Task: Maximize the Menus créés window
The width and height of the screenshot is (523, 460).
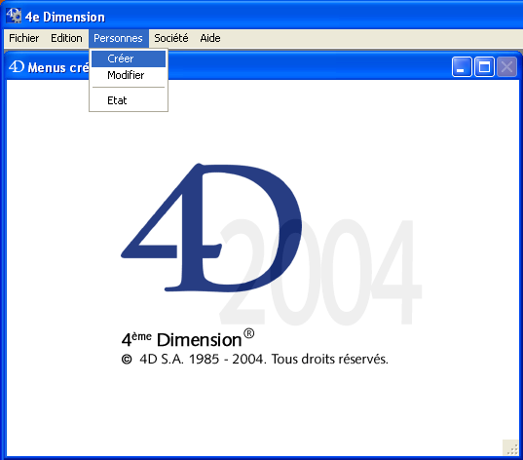Action: 484,67
